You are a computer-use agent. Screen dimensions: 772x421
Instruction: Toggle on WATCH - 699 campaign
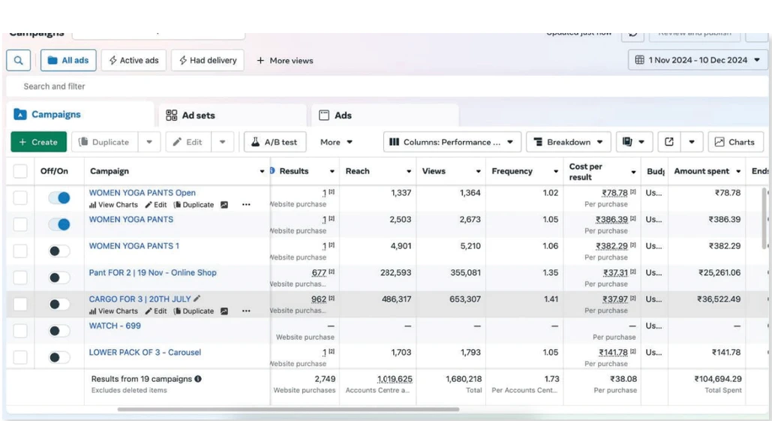(59, 331)
